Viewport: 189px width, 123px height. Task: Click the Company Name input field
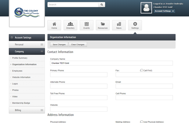(x=111, y=63)
